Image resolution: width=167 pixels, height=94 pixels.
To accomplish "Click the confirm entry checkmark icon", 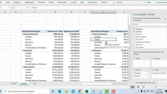I will (x=22, y=8).
